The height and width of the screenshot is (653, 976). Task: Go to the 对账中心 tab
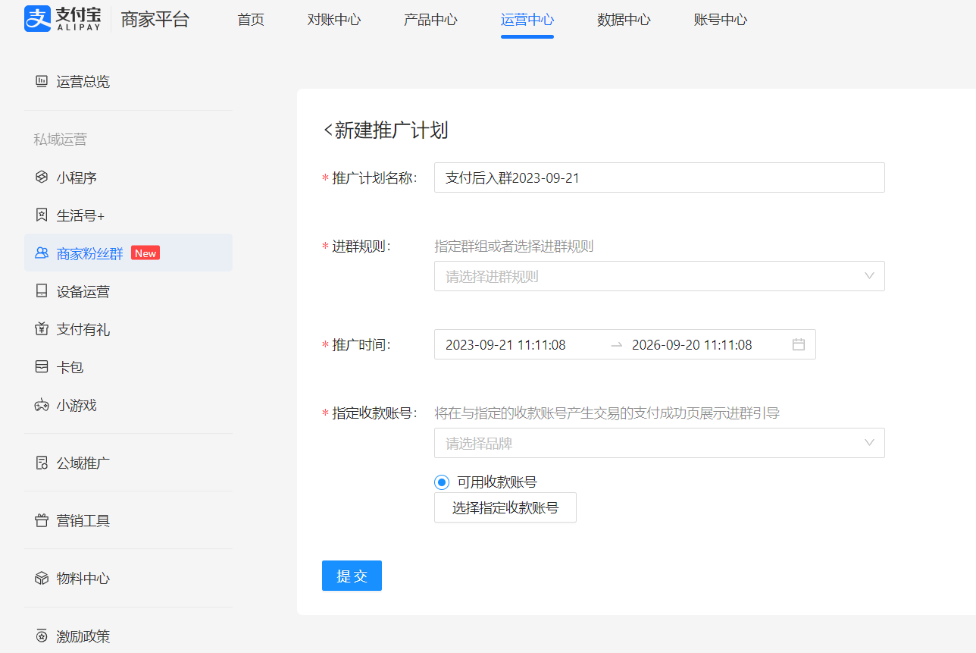coord(333,20)
